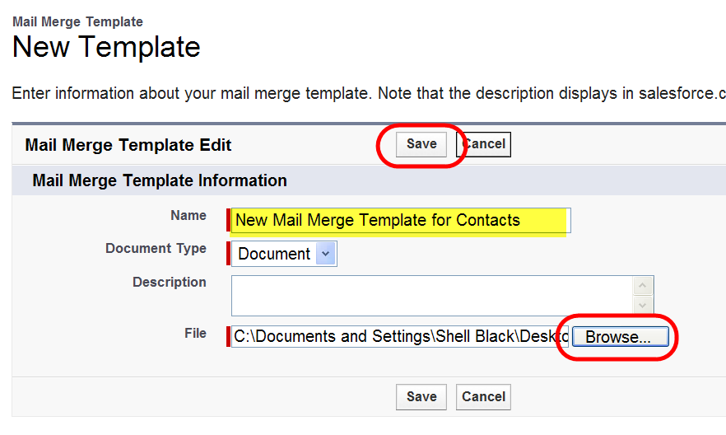Screen dimensions: 726x435
Task: Click the Mail Merge Template Information header
Action: pos(160,180)
